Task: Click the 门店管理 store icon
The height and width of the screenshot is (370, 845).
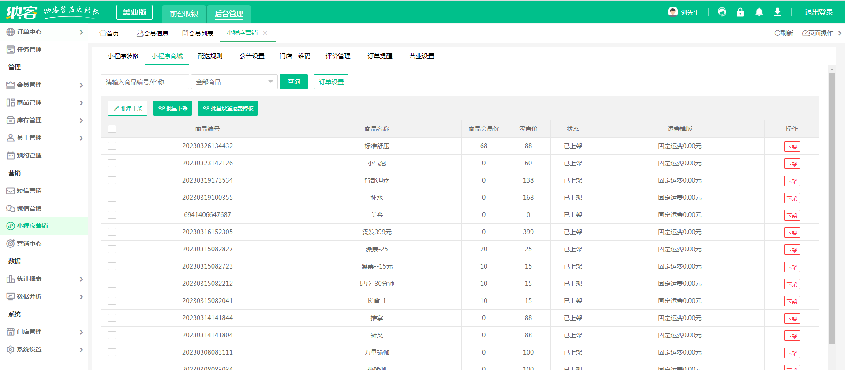Action: tap(11, 332)
